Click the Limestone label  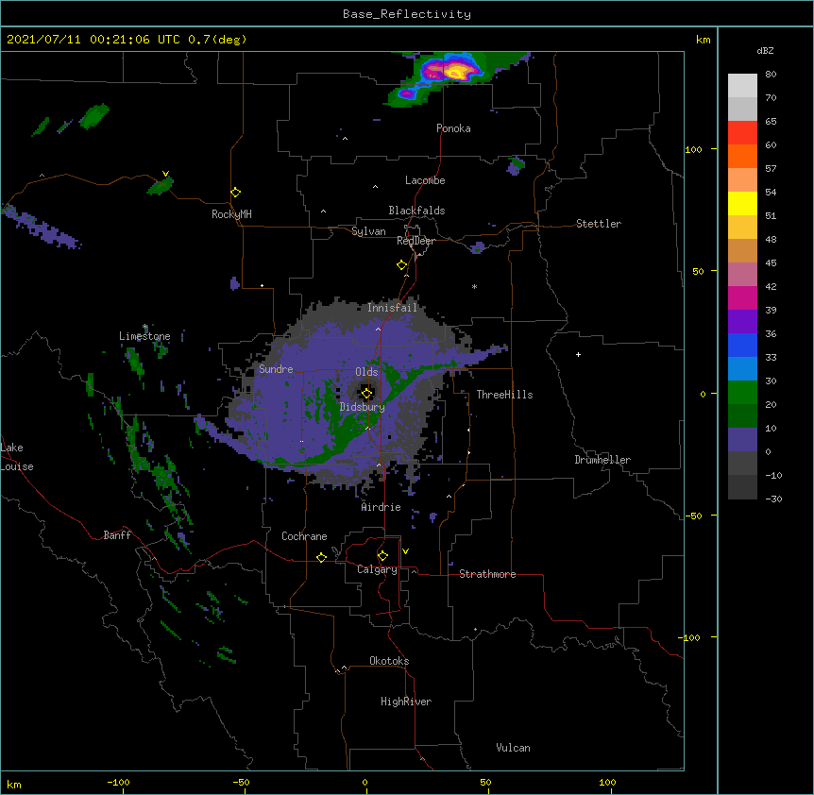pos(144,336)
